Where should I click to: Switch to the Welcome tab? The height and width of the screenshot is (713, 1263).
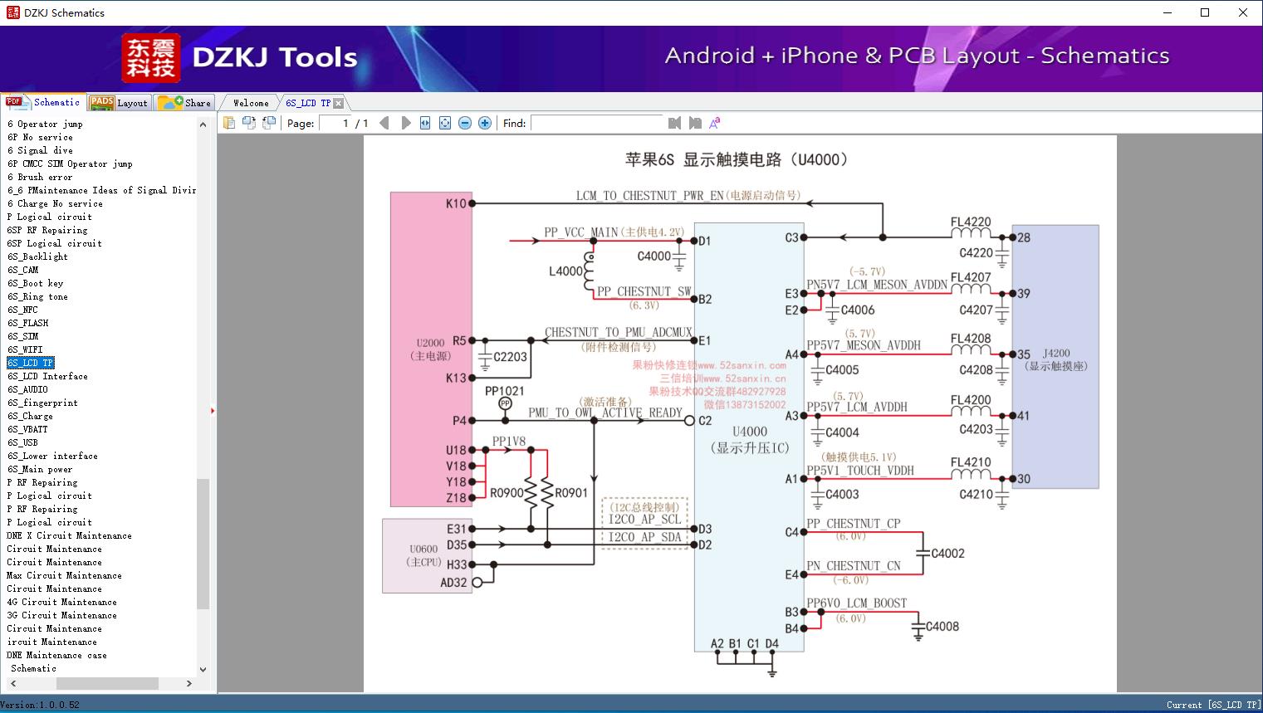pyautogui.click(x=251, y=103)
